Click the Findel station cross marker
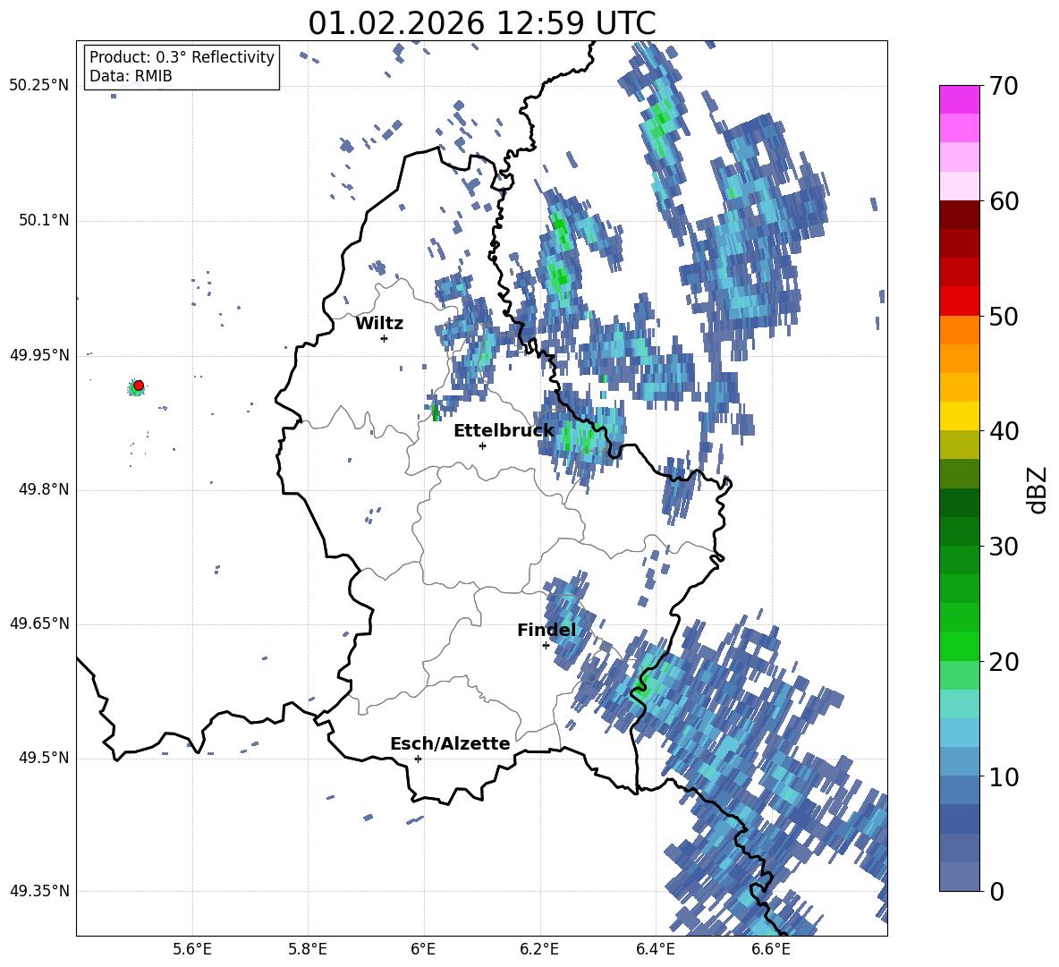The width and height of the screenshot is (1059, 967). pos(546,645)
